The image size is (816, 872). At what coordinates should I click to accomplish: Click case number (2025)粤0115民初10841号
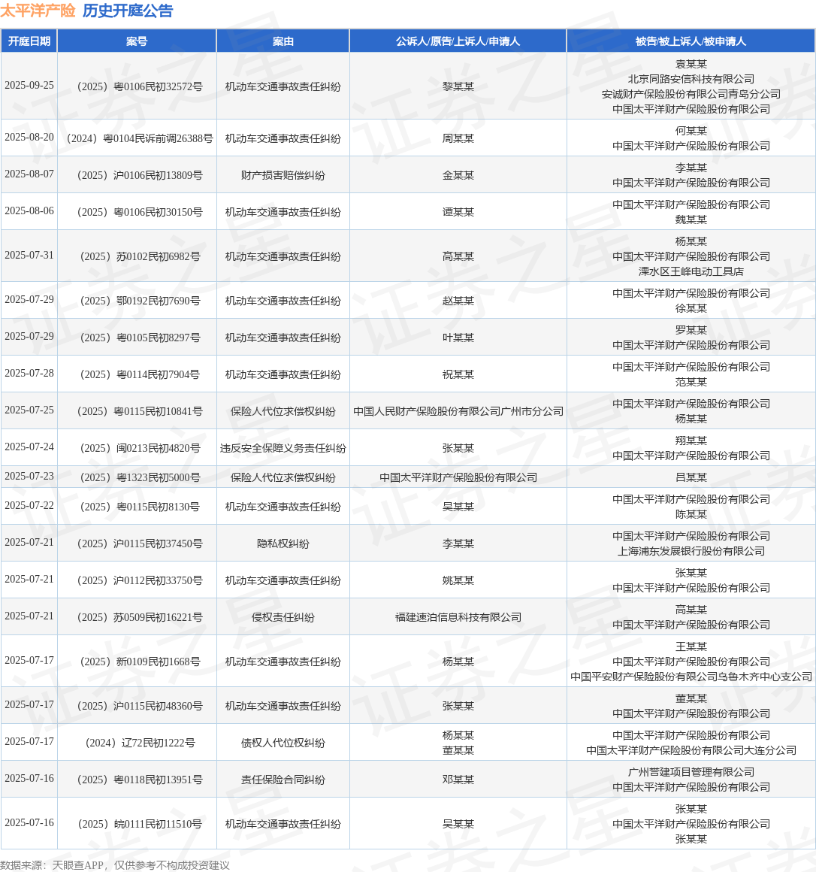click(140, 411)
